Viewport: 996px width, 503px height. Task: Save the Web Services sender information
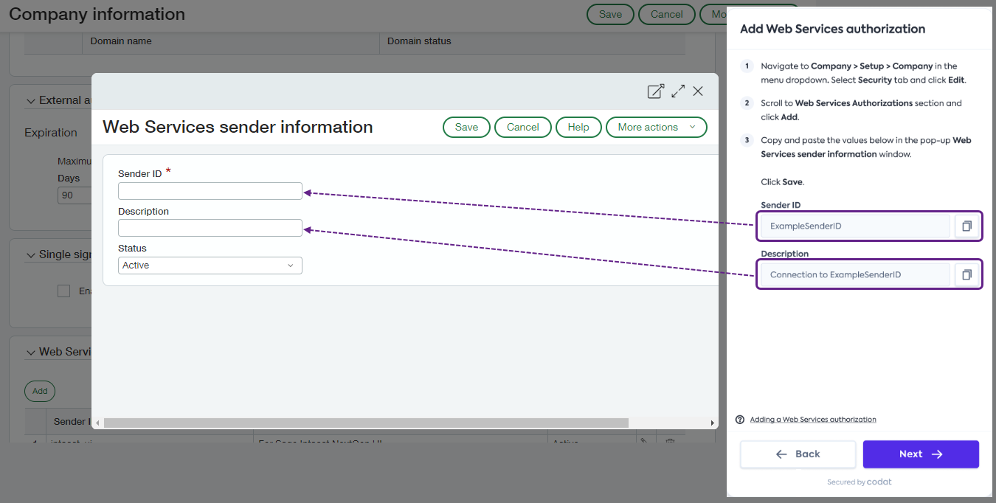pos(466,127)
